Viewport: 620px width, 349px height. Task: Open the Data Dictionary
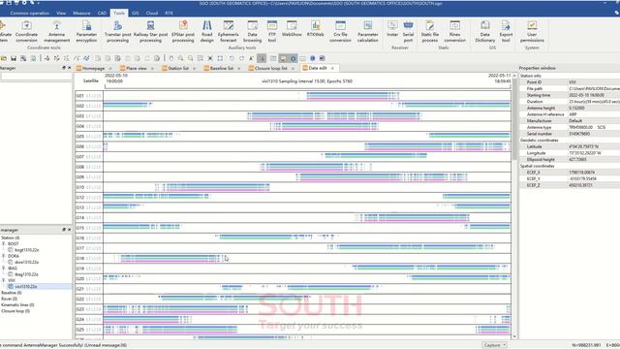point(484,31)
